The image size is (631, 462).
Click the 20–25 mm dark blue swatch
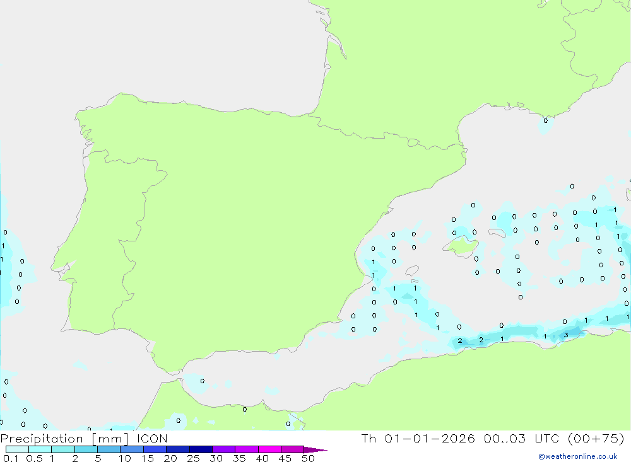click(x=178, y=449)
